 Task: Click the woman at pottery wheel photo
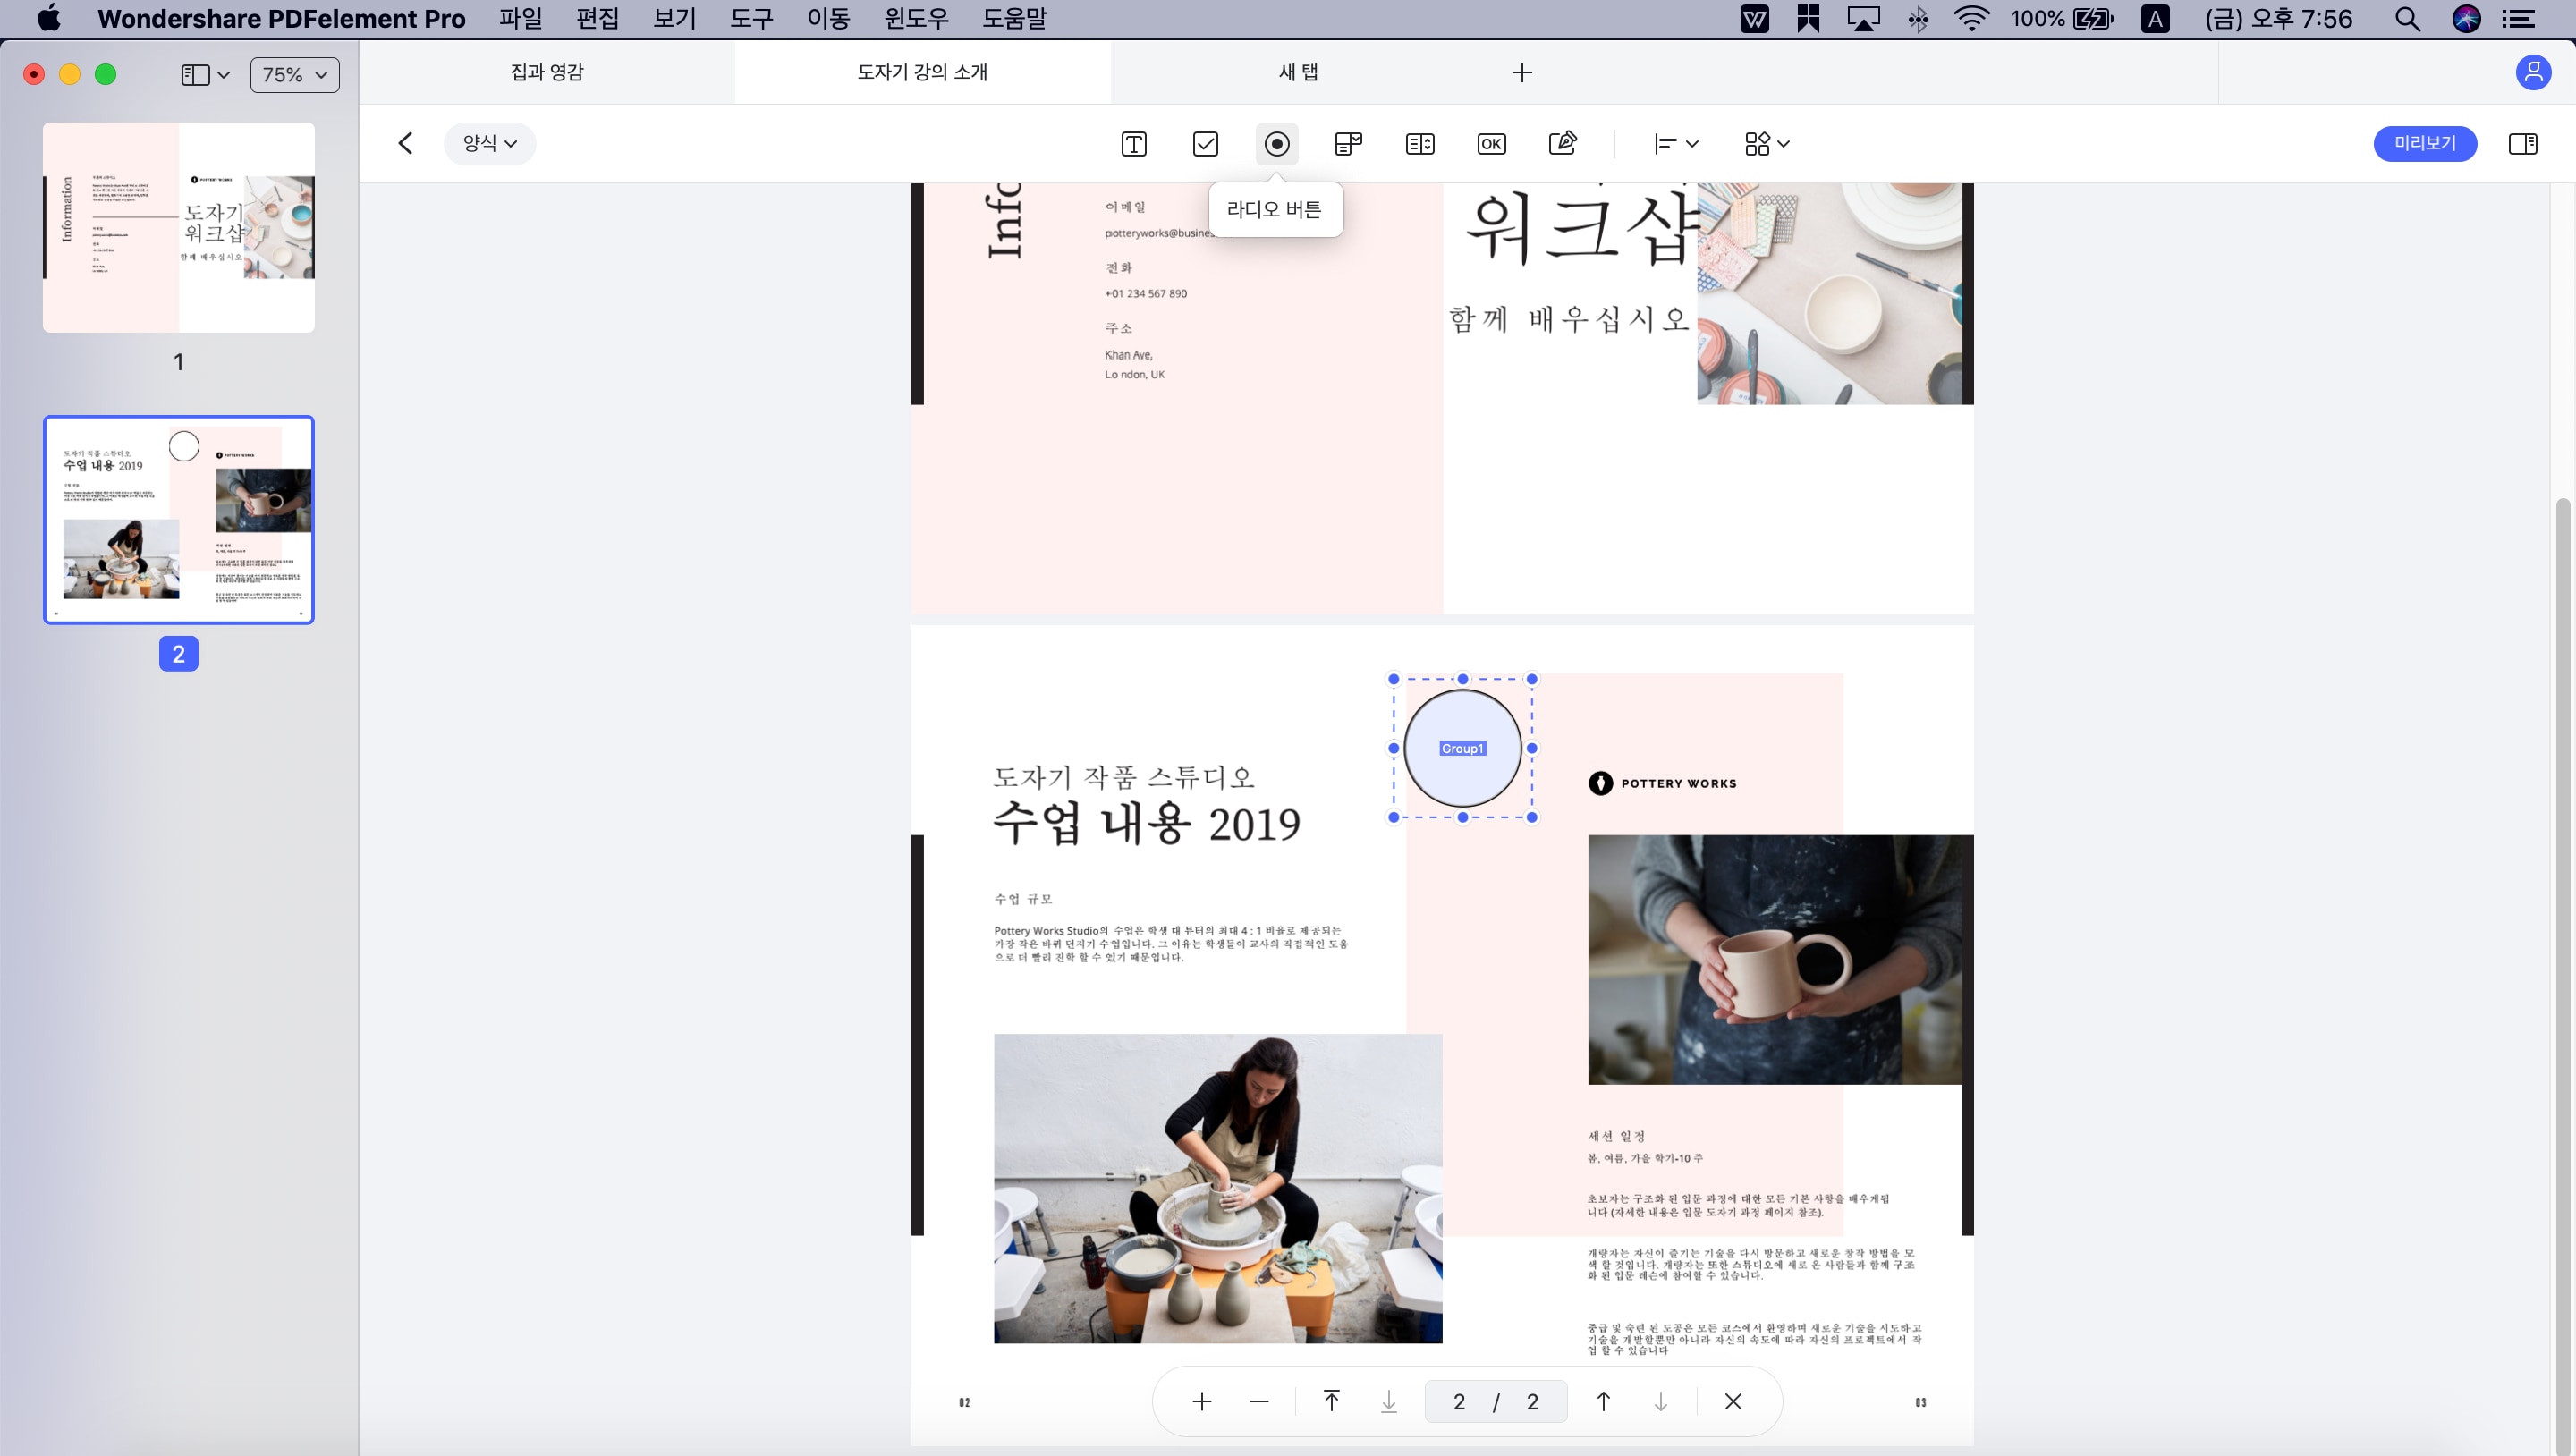(1218, 1188)
